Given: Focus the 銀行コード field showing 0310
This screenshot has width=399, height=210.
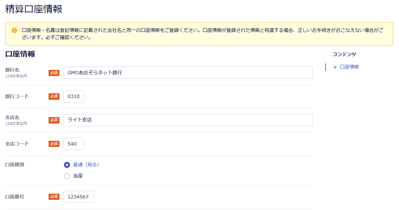Looking at the screenshot, I should [x=73, y=96].
